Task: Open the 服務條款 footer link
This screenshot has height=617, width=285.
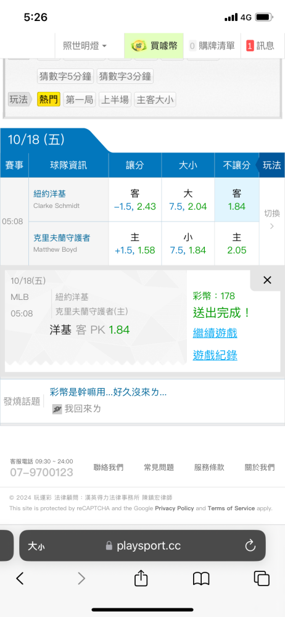Action: point(209,468)
